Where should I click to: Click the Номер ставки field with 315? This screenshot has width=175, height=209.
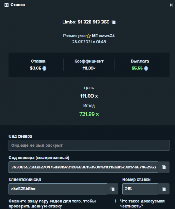tap(140, 189)
